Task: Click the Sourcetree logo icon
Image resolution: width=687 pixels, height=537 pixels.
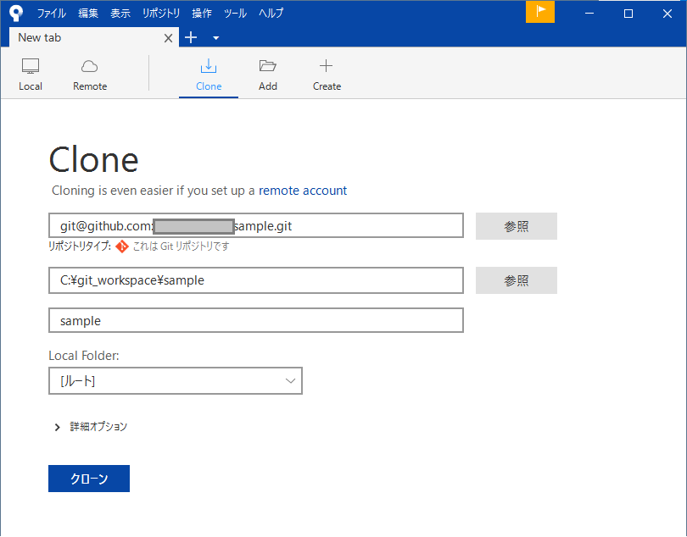Action: click(x=16, y=14)
